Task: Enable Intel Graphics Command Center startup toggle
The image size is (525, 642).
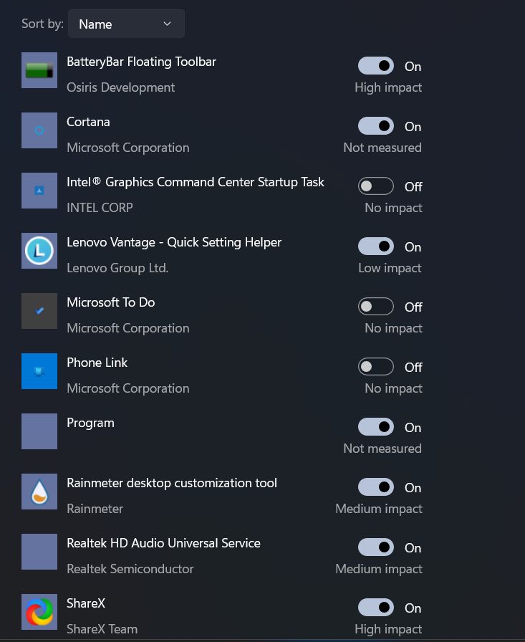Action: [376, 186]
